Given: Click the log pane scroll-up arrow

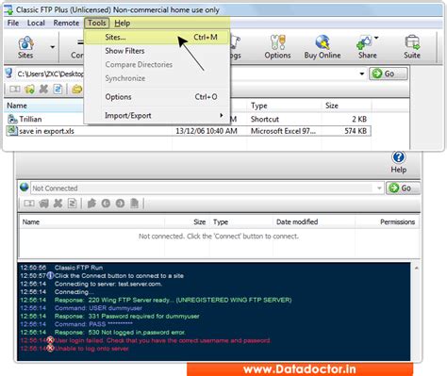Looking at the screenshot, I should pos(417,269).
